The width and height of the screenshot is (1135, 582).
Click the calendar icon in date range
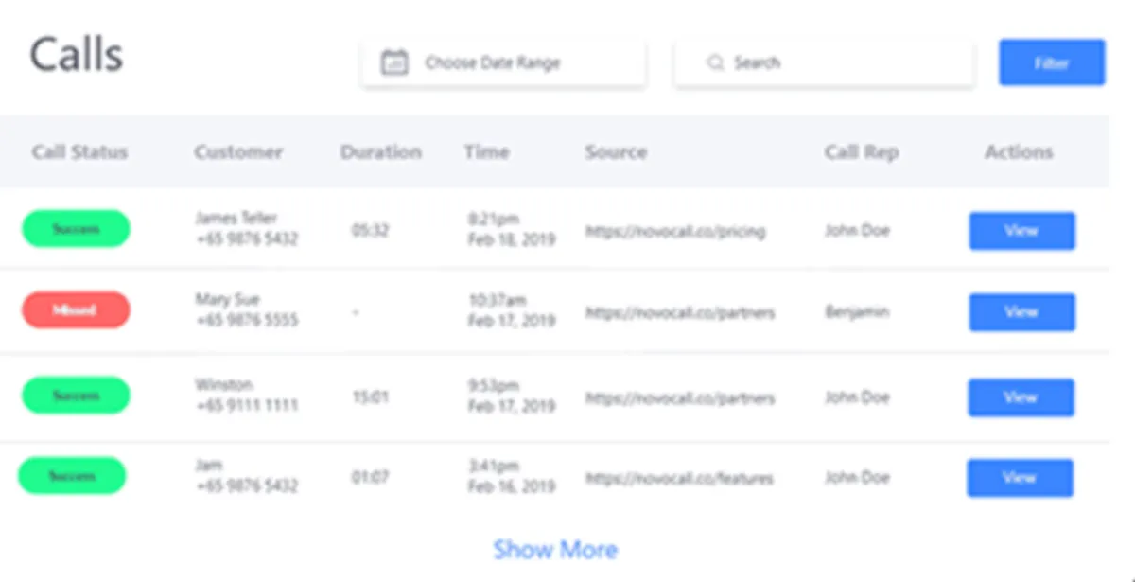393,63
